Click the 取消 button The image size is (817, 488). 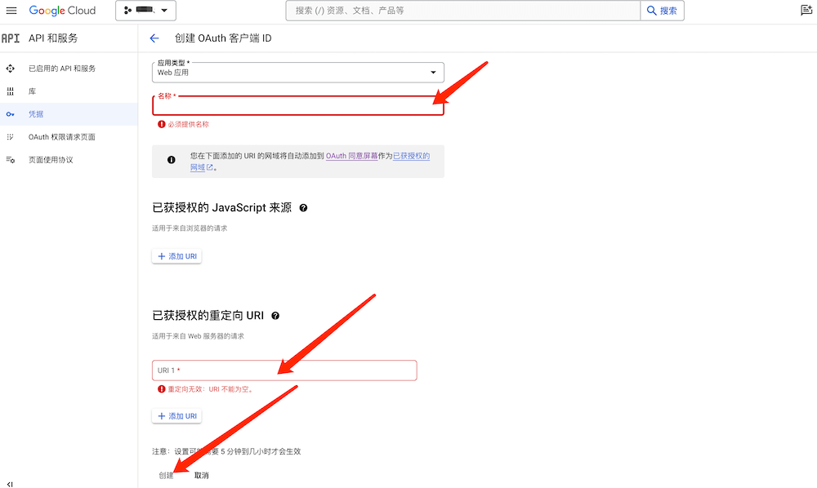coord(202,475)
